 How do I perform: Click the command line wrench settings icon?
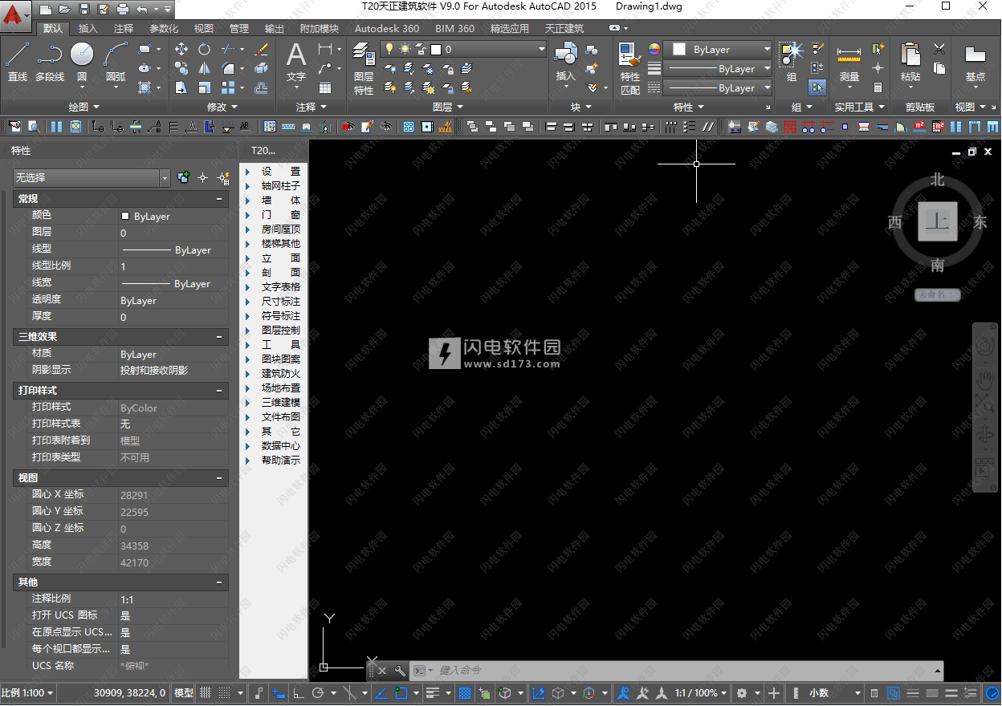(x=399, y=670)
